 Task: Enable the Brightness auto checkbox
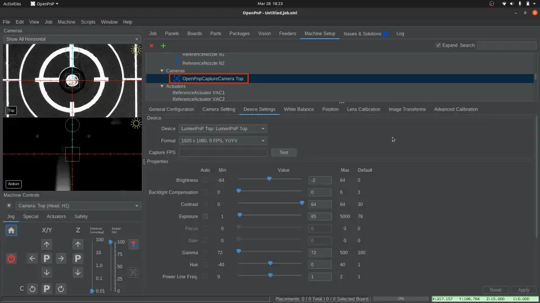tap(205, 180)
